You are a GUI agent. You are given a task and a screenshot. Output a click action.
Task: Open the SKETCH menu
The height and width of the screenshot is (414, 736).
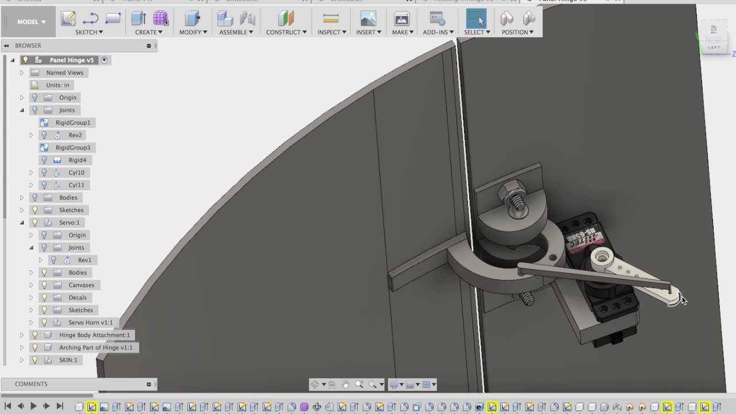pyautogui.click(x=89, y=32)
